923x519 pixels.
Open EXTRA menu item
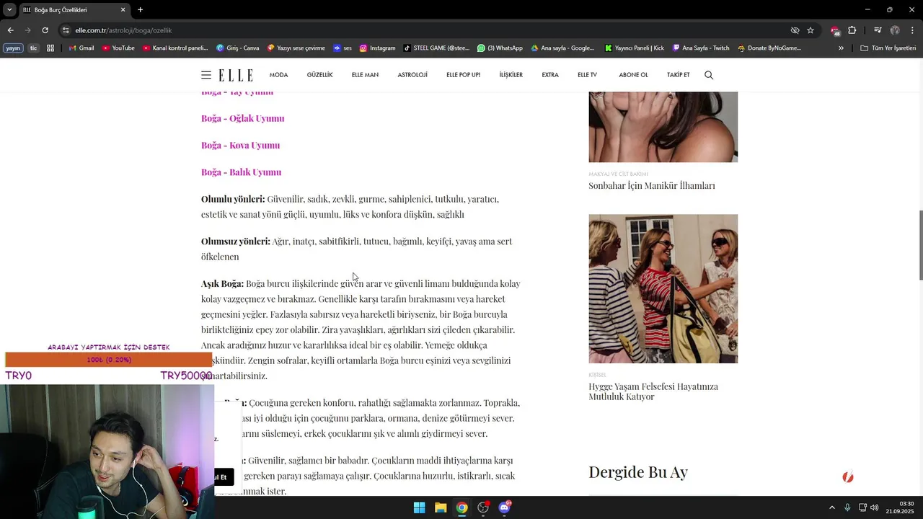pyautogui.click(x=550, y=75)
